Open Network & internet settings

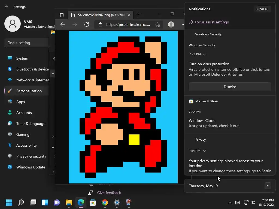point(27,80)
